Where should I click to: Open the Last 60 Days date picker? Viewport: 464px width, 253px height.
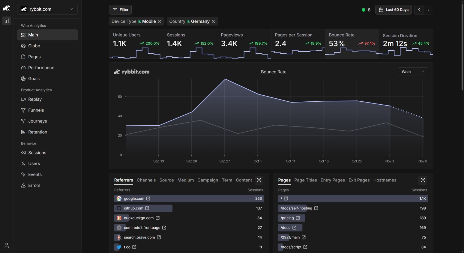(x=393, y=10)
